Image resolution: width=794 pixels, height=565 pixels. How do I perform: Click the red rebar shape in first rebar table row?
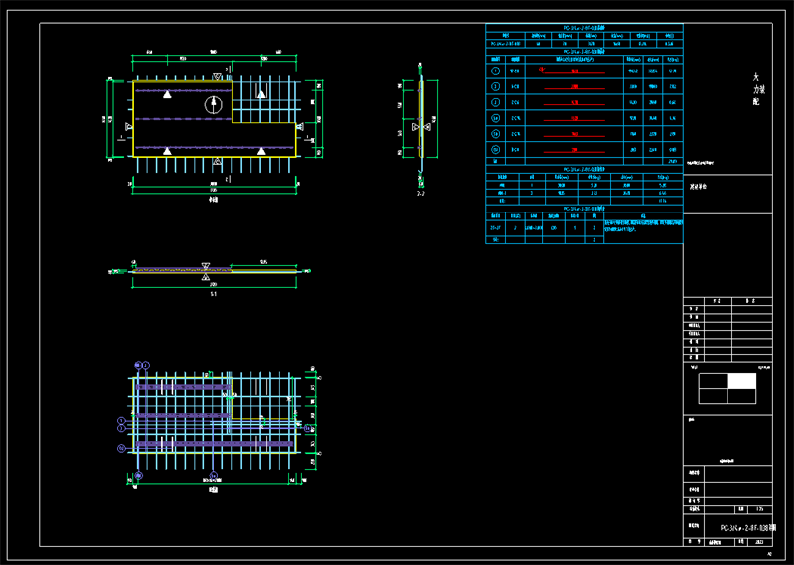coord(573,71)
